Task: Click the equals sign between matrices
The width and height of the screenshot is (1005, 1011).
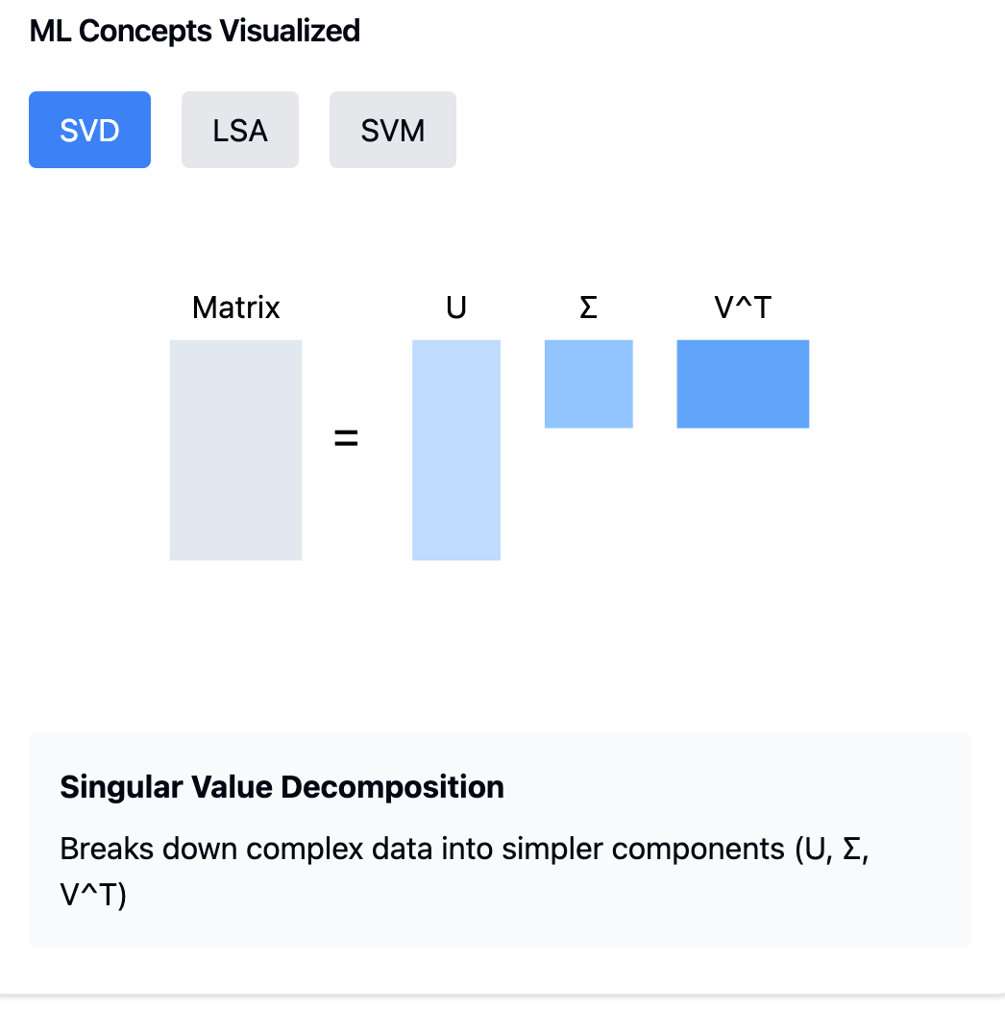Action: tap(346, 437)
